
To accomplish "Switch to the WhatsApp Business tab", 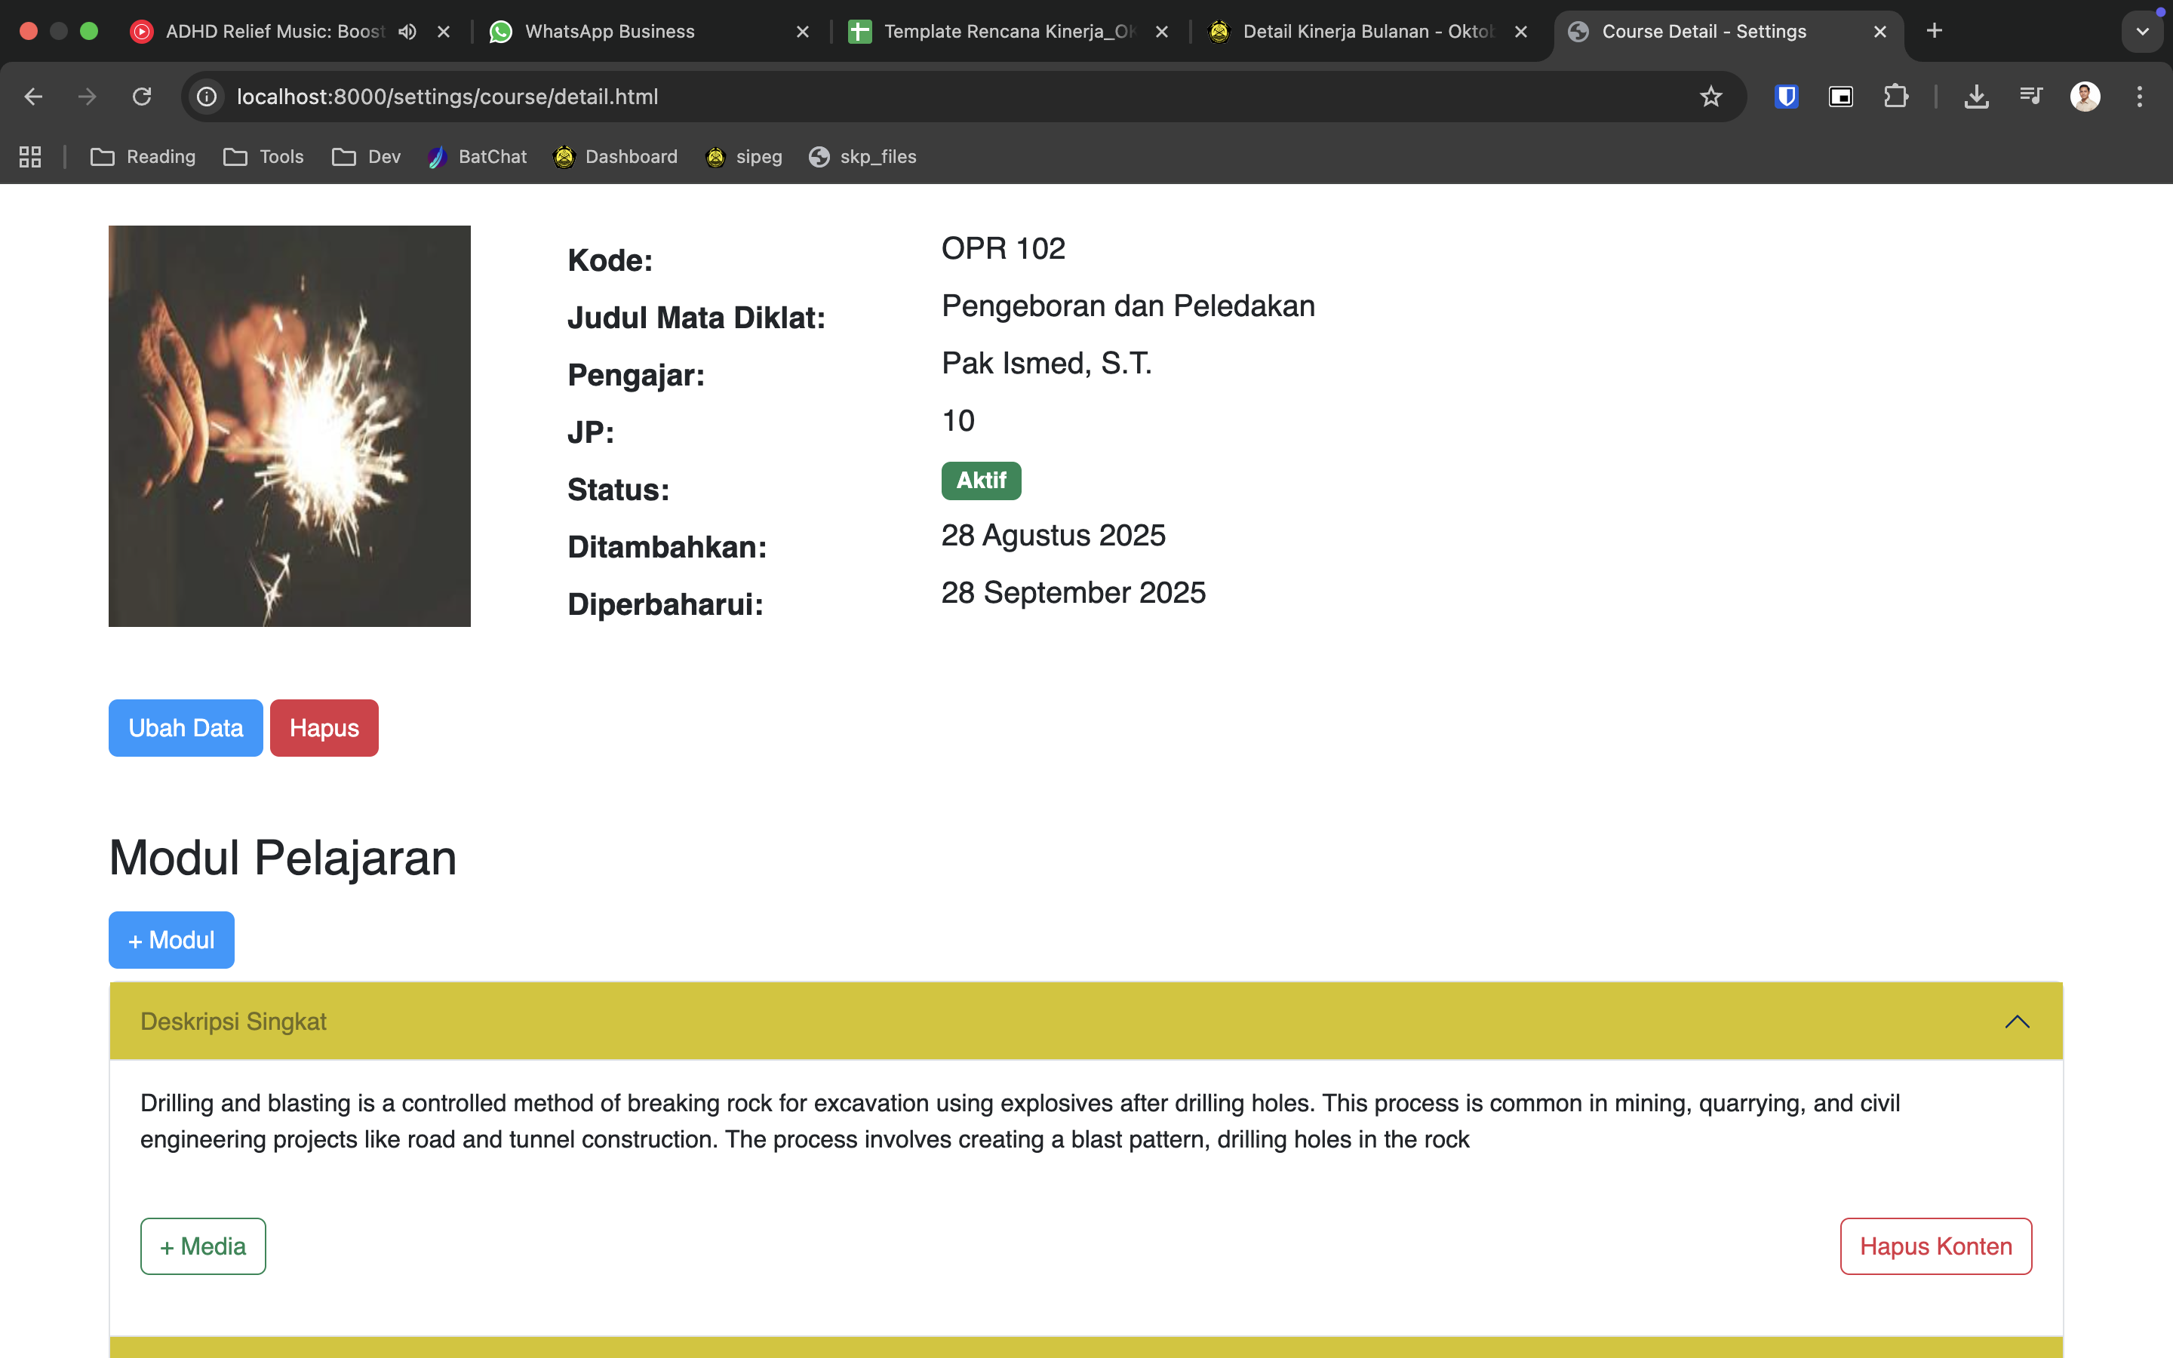I will click(610, 32).
